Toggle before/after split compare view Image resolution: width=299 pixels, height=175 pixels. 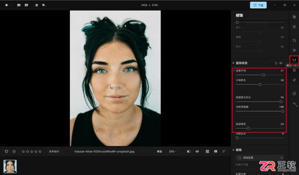tap(189, 151)
